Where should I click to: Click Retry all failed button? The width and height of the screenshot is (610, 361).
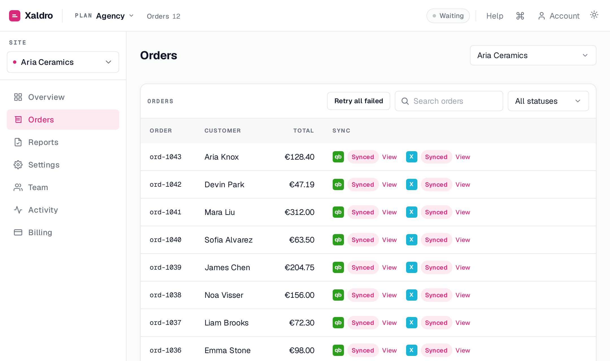(359, 101)
